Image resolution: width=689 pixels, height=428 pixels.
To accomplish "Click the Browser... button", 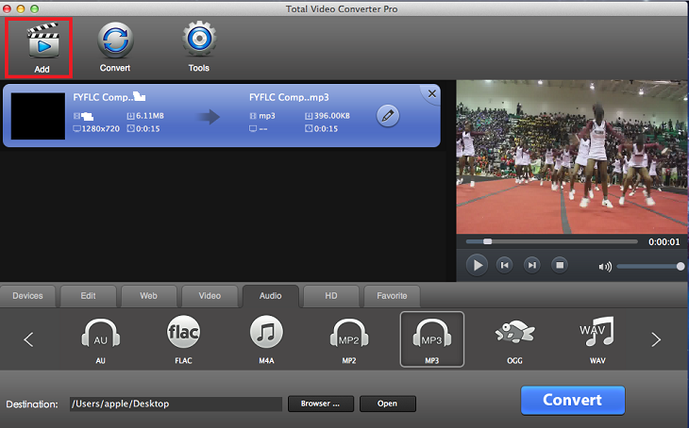I will tap(320, 403).
